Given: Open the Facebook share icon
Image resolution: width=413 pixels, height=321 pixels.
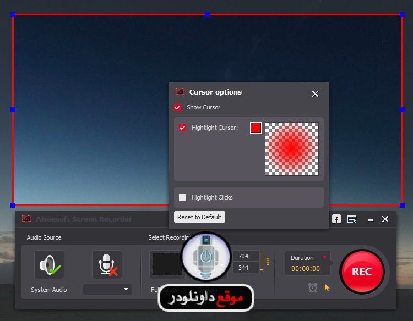Looking at the screenshot, I should click(x=336, y=219).
